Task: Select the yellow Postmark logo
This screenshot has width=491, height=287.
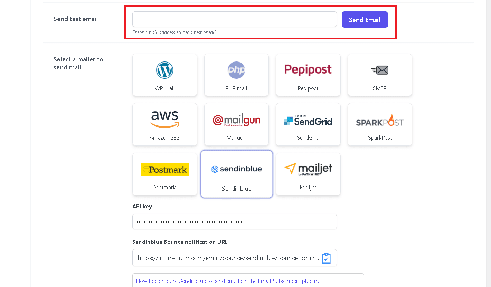Action: pyautogui.click(x=165, y=170)
